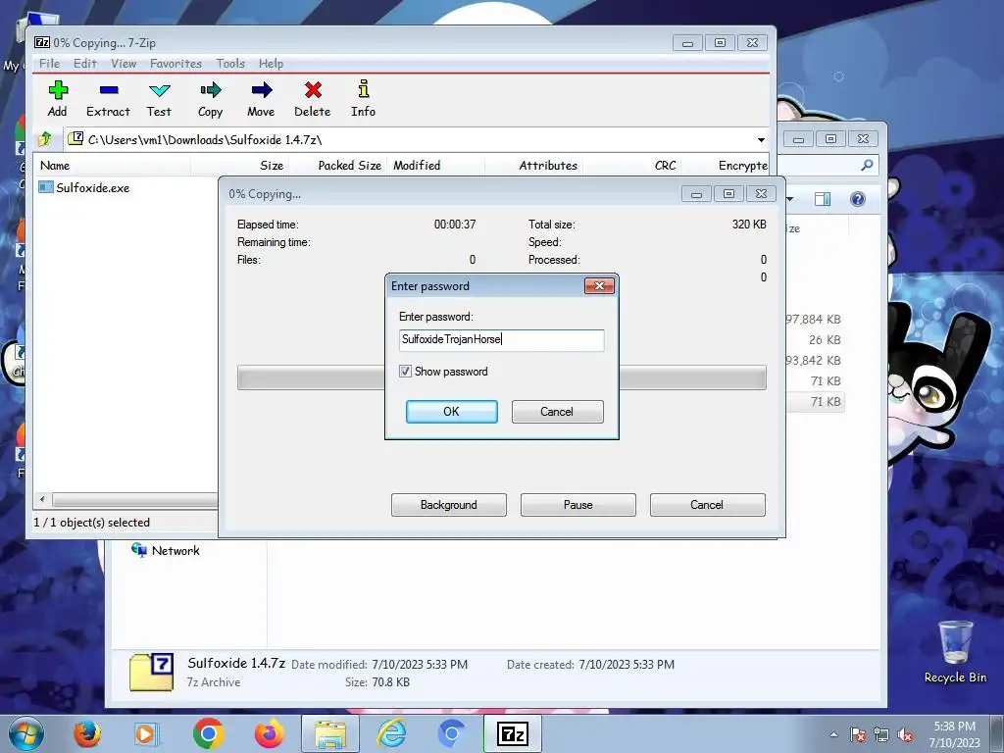1004x753 pixels.
Task: Click the 26 KB size entry
Action: pyautogui.click(x=825, y=339)
